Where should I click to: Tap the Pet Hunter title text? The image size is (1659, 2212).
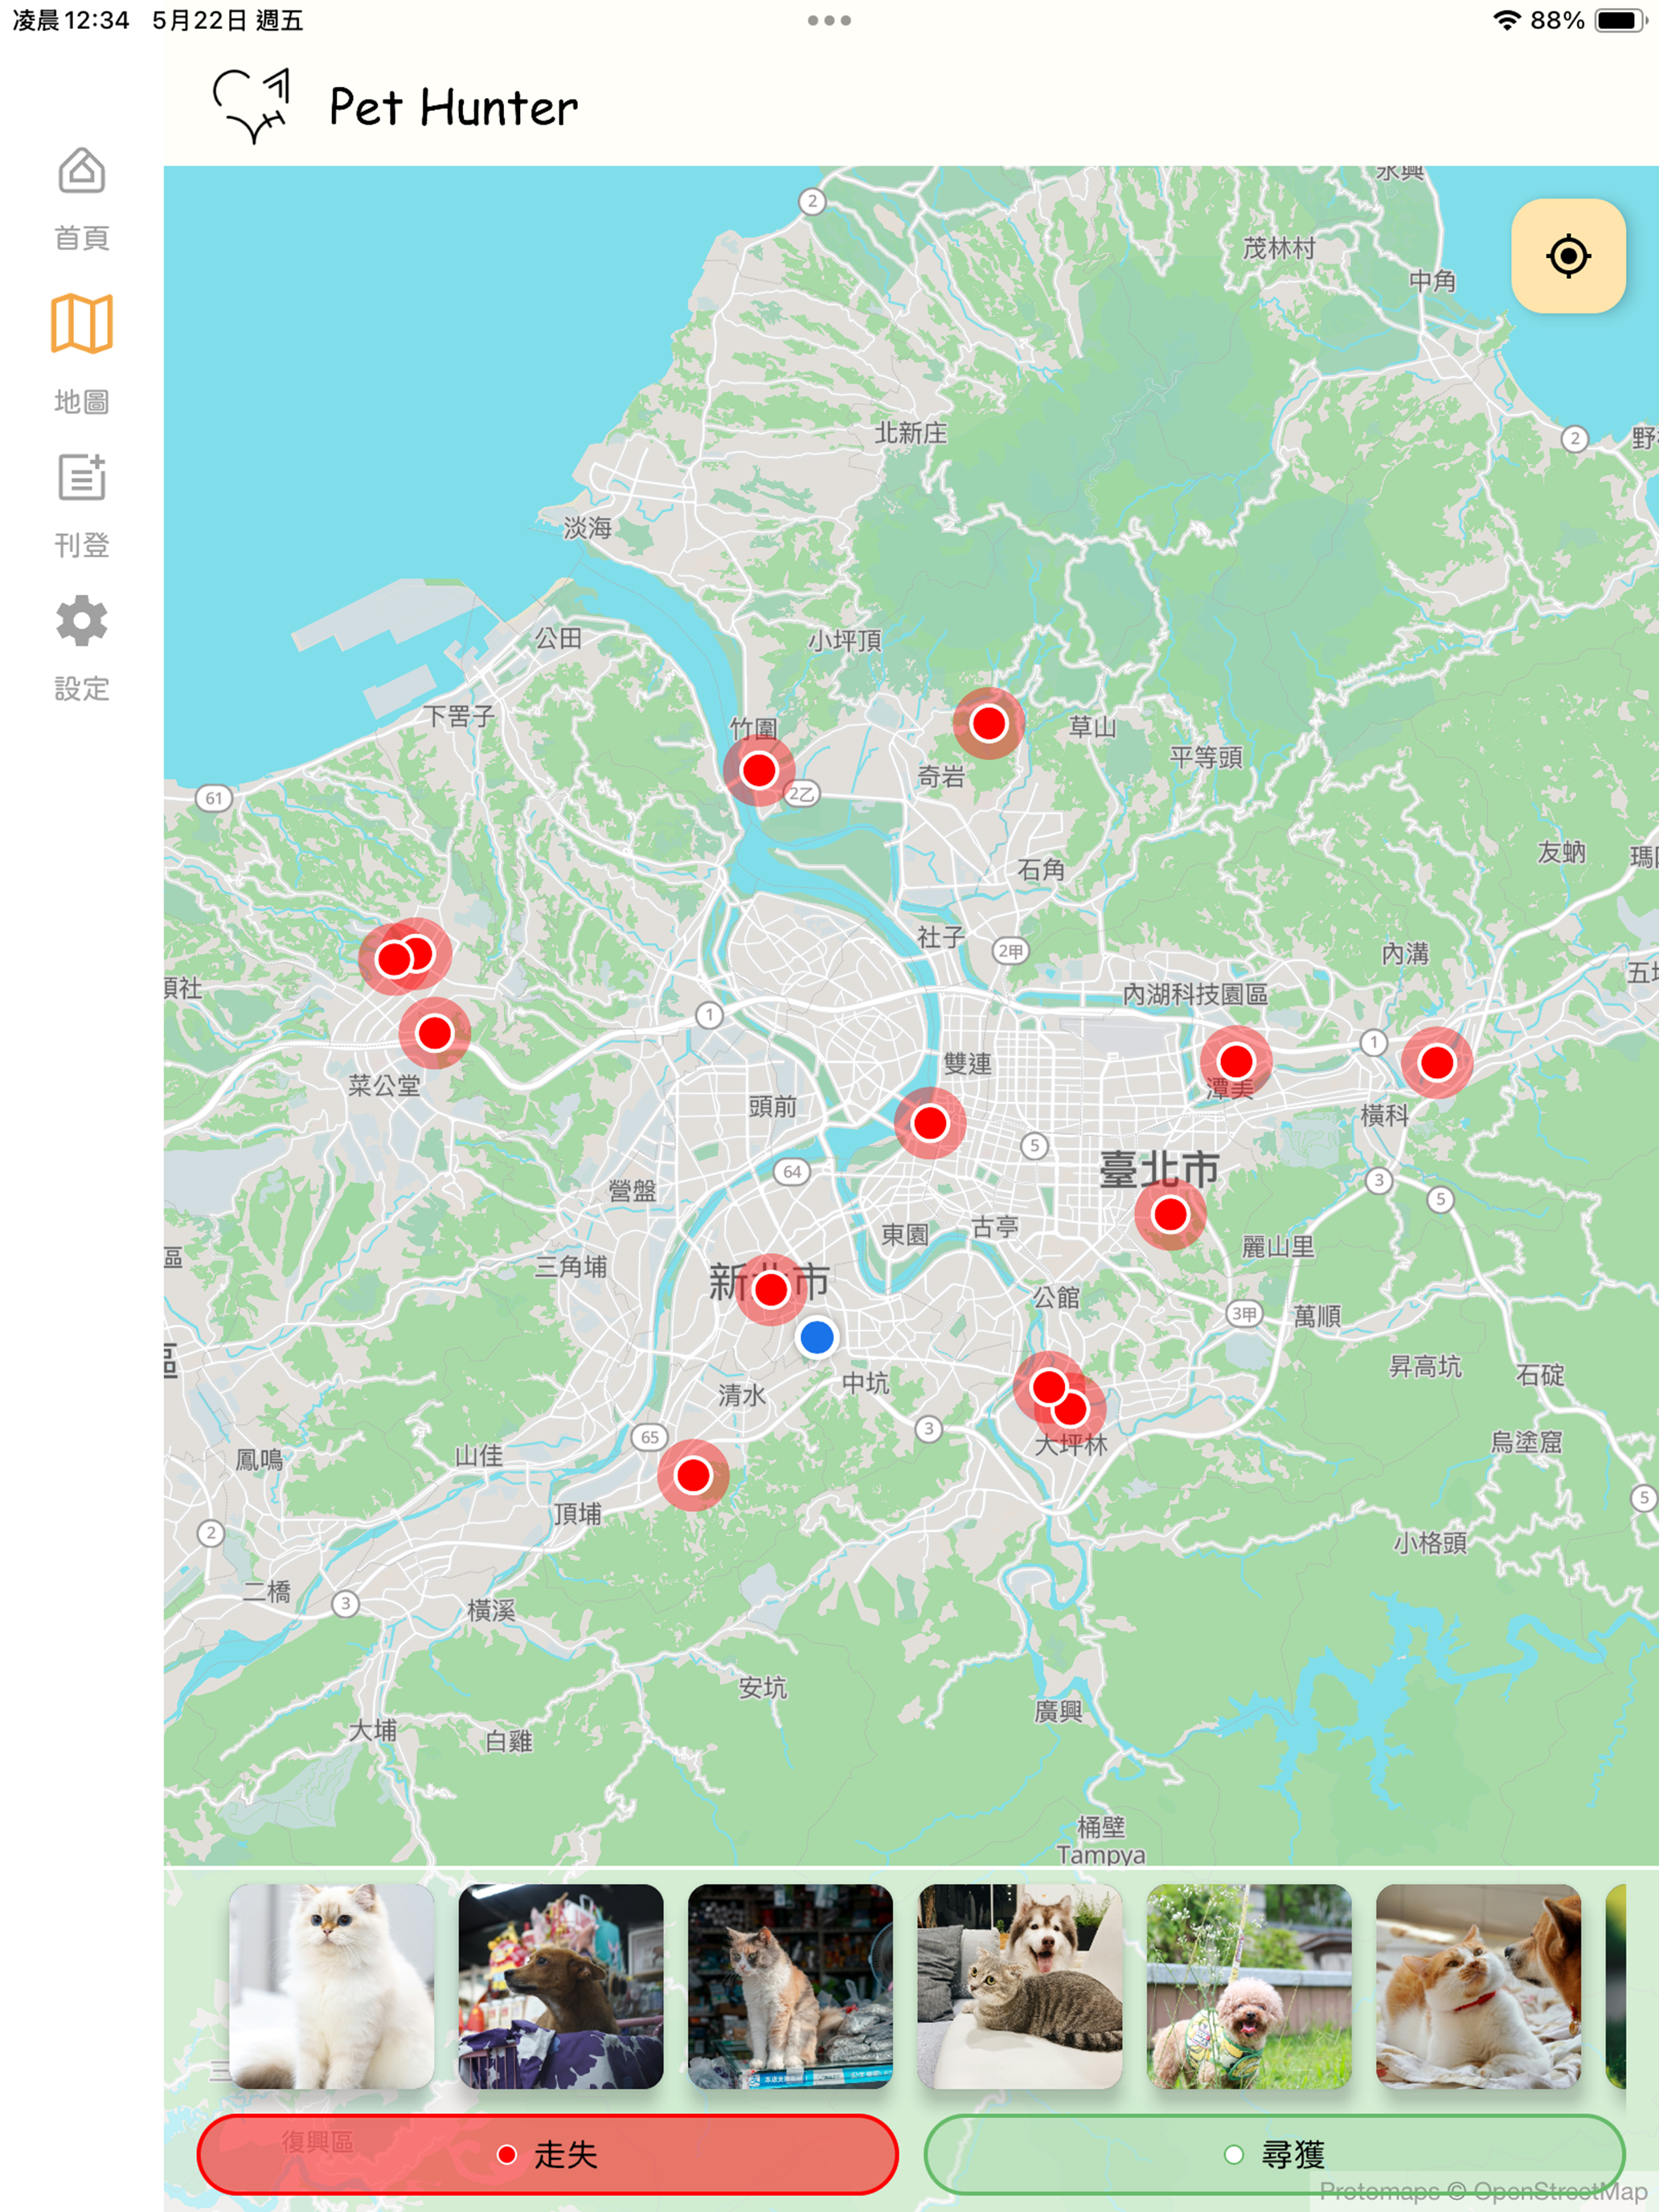453,108
